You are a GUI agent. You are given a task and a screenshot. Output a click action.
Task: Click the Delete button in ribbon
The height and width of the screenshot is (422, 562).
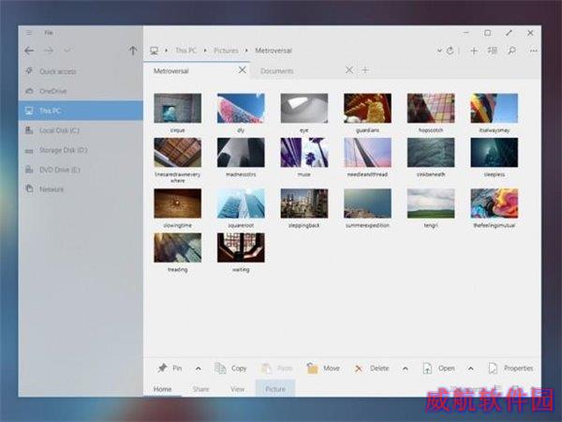point(371,369)
